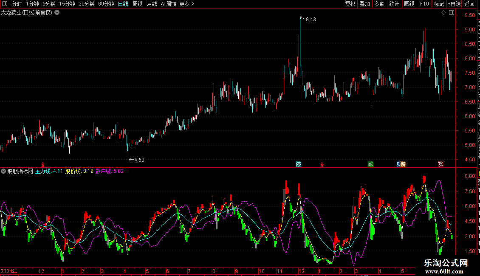Click the 4.50 low price label

(x=139, y=160)
